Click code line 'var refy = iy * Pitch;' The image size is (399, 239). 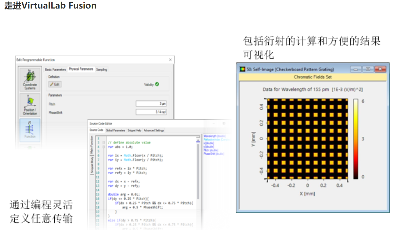pos(127,173)
